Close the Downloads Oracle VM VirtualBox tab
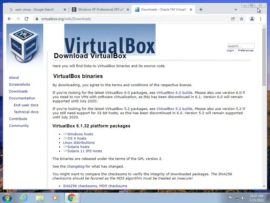270x203 pixels. [191, 10]
